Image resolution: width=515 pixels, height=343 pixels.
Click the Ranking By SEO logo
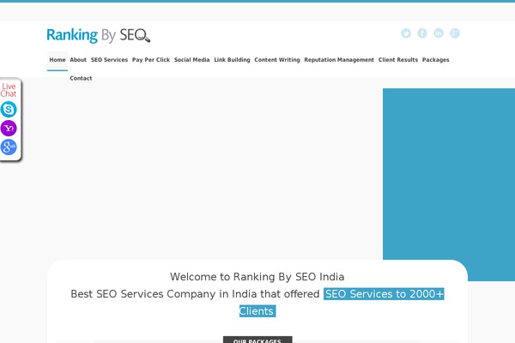98,35
